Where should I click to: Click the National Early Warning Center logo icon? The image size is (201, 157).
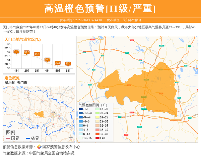(x=39, y=147)
